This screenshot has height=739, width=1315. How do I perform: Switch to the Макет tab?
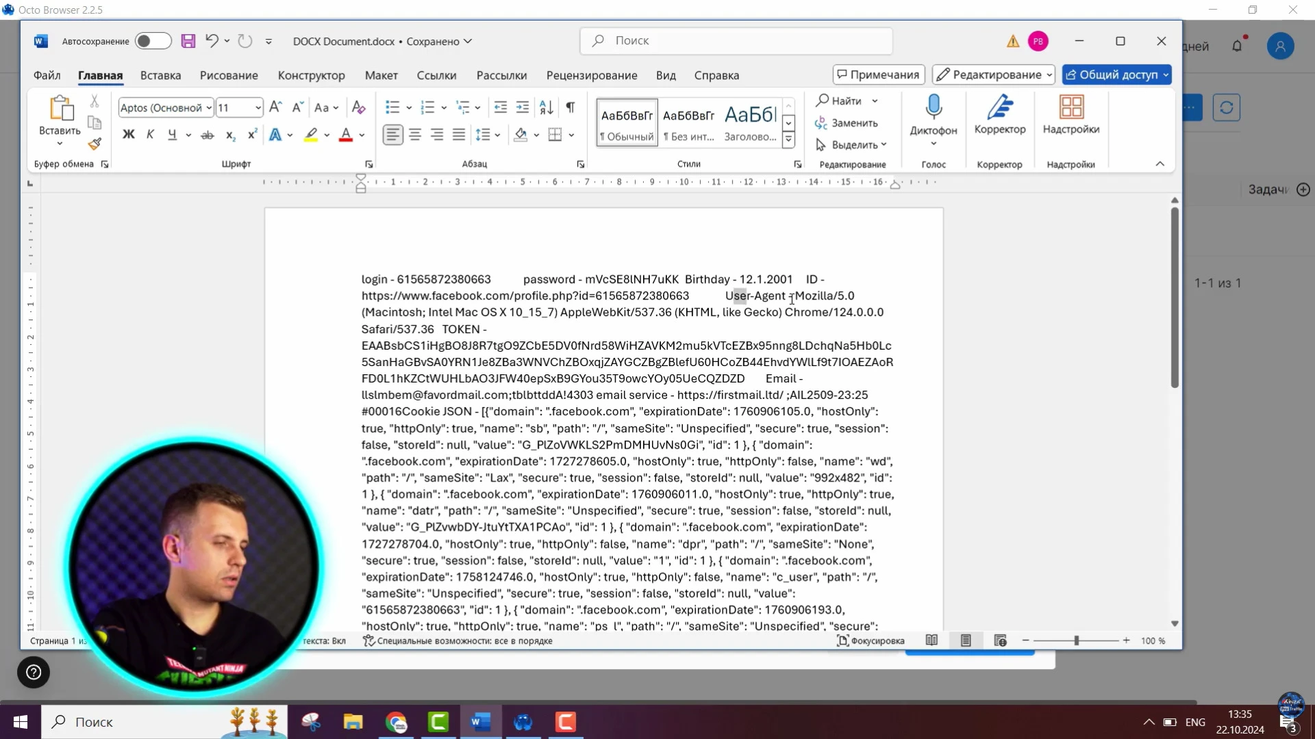tap(381, 75)
